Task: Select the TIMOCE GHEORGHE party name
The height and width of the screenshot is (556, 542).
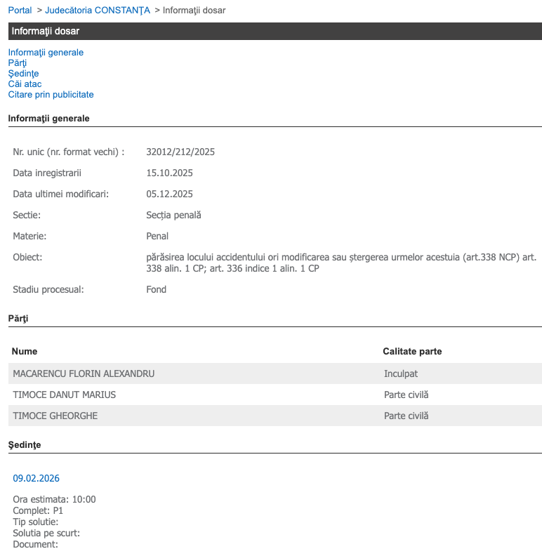Action: pos(55,416)
